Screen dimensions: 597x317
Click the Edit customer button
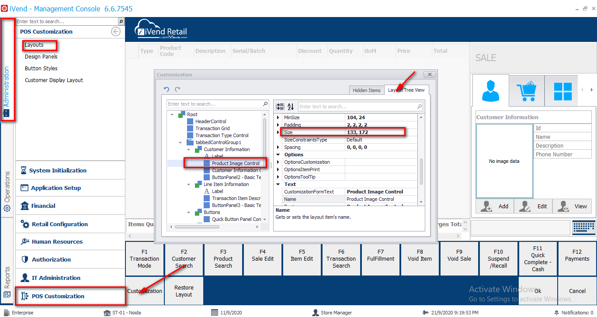pyautogui.click(x=533, y=207)
